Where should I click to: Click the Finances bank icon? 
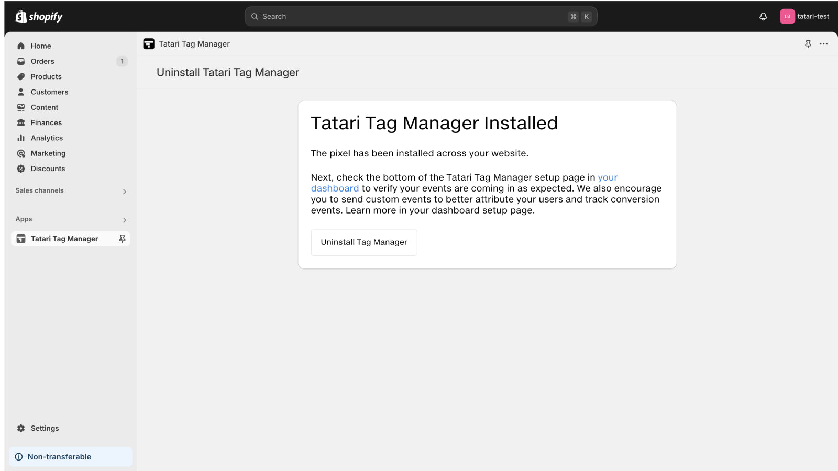point(21,122)
